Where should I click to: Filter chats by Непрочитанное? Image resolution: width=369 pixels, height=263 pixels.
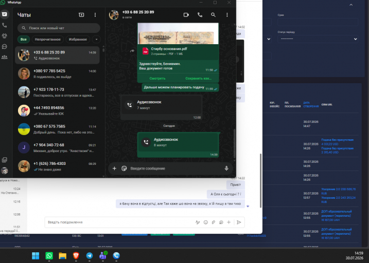(48, 40)
